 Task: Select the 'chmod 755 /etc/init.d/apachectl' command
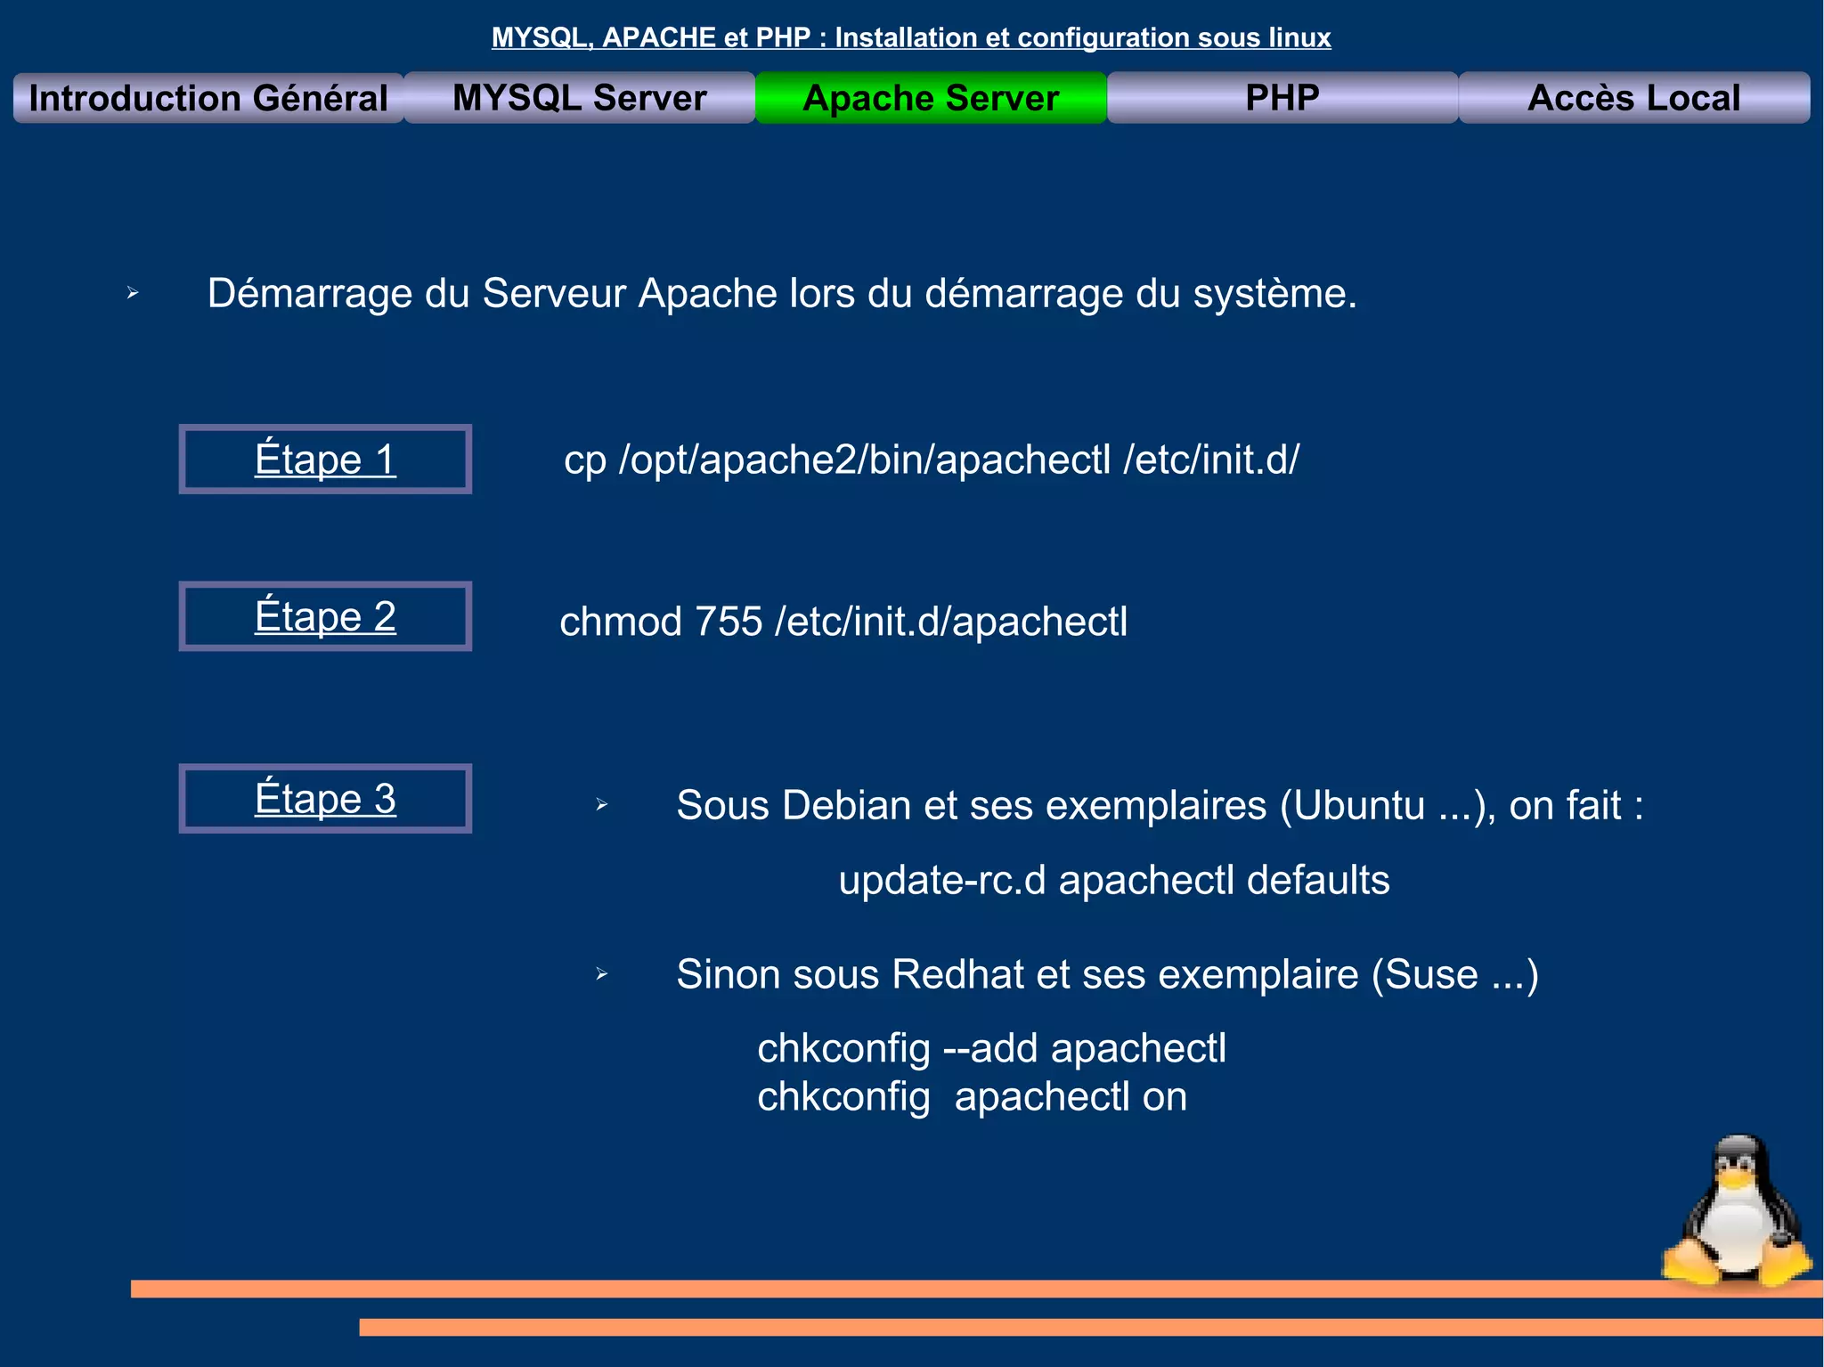[843, 622]
